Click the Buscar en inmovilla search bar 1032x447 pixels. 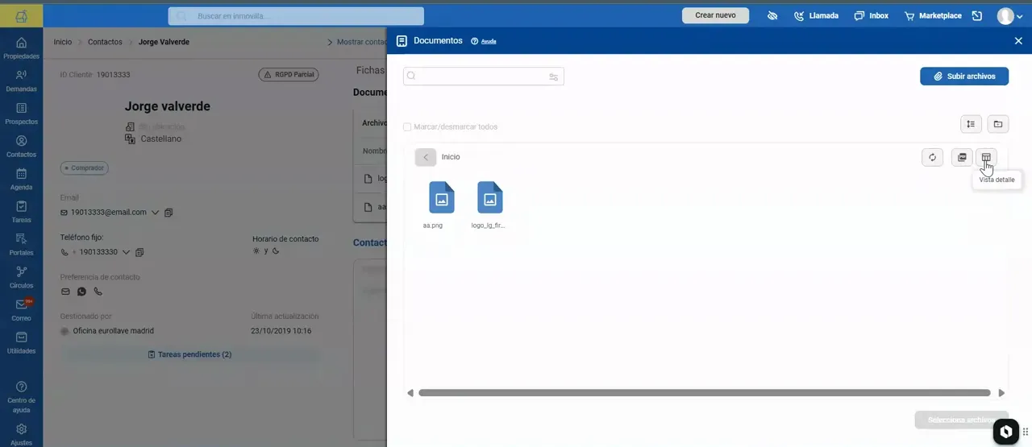click(296, 16)
